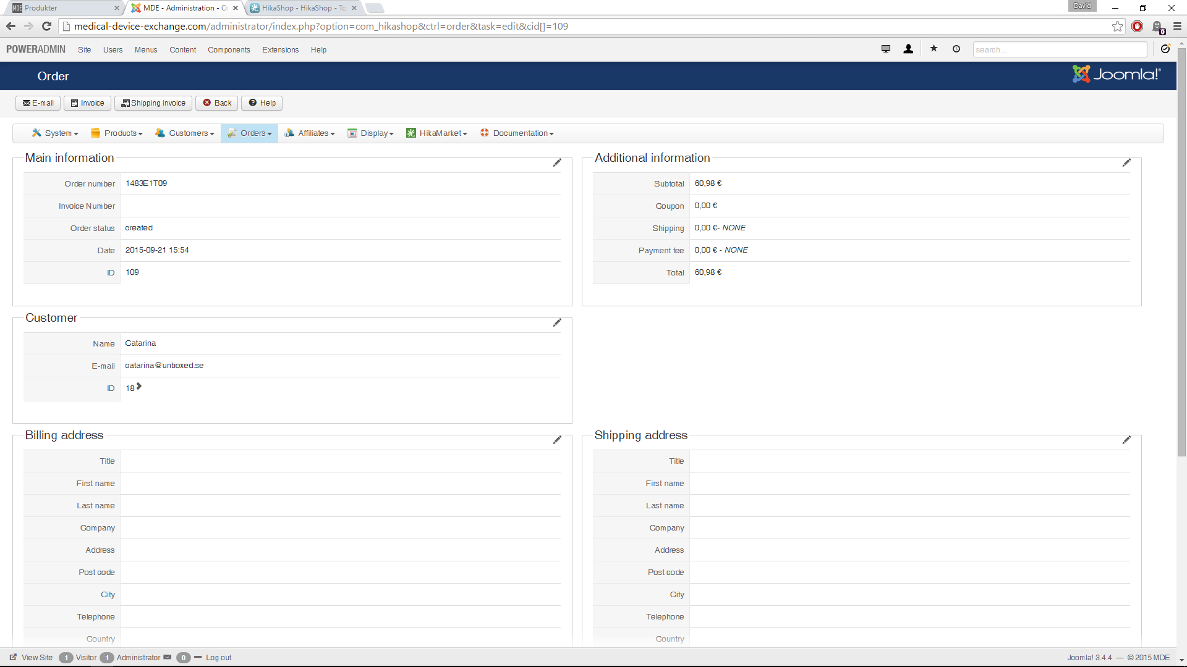Viewport: 1187px width, 667px height.
Task: Click the monitor icon in admin bar
Action: pos(885,49)
